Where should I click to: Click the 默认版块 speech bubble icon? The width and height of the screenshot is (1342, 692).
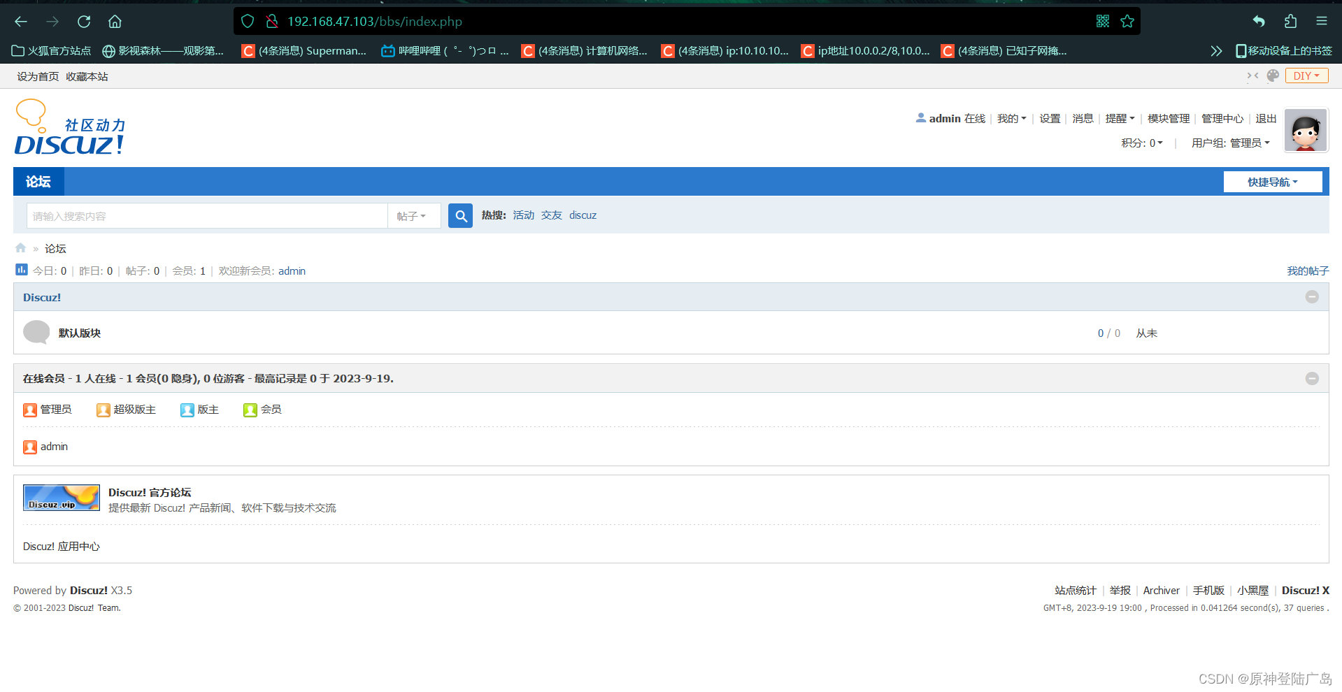(36, 333)
